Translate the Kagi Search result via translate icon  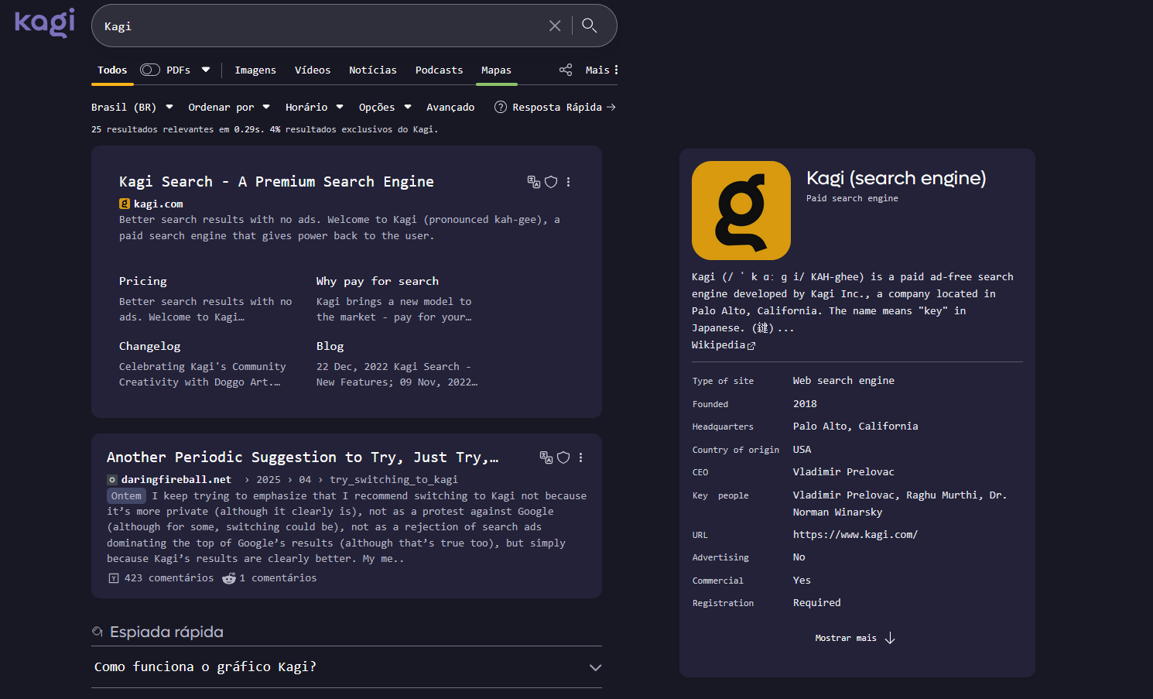click(x=534, y=182)
